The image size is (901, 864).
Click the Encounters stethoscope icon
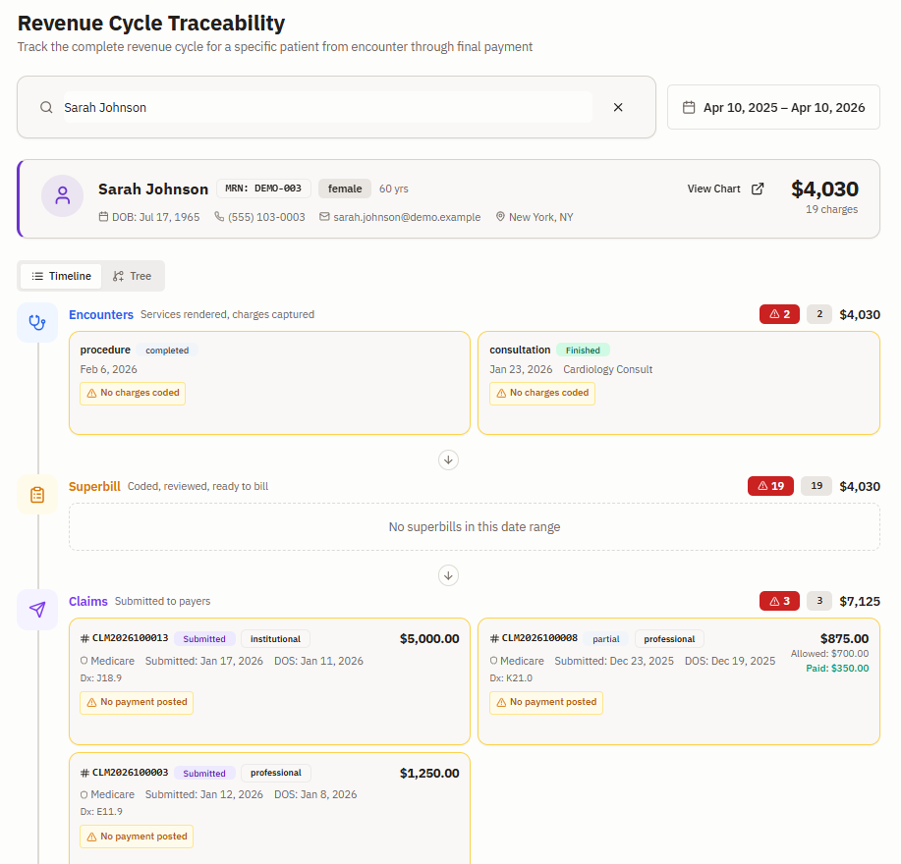[37, 323]
